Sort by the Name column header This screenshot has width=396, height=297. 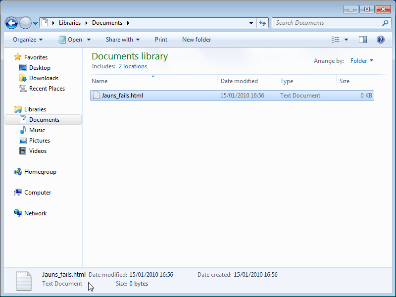154,81
